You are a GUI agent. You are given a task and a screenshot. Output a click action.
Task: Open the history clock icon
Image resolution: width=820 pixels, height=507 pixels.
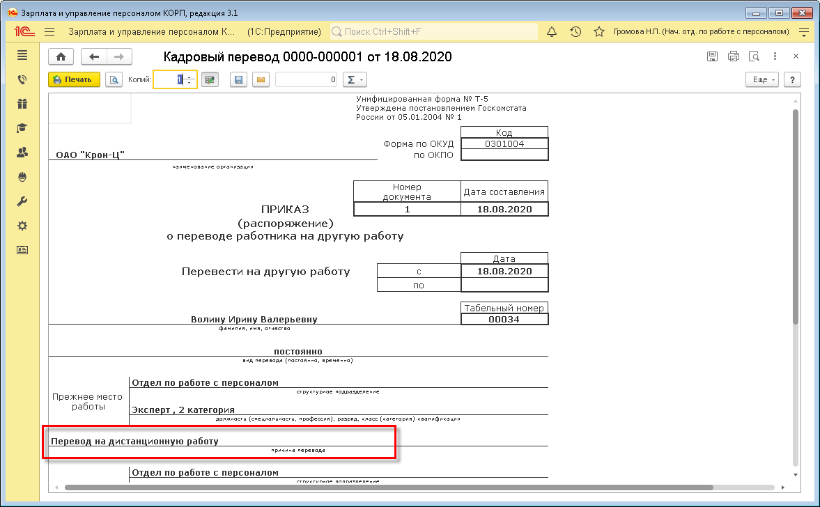575,32
